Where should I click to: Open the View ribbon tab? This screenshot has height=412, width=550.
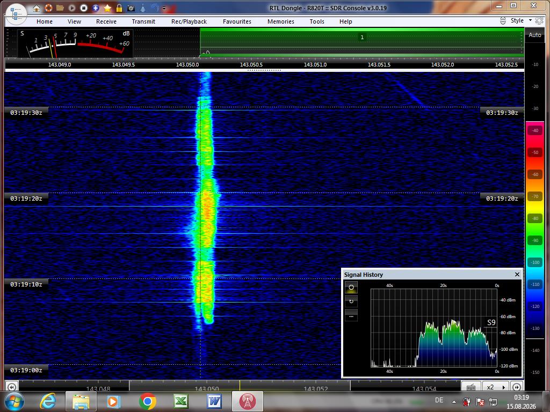[x=74, y=21]
